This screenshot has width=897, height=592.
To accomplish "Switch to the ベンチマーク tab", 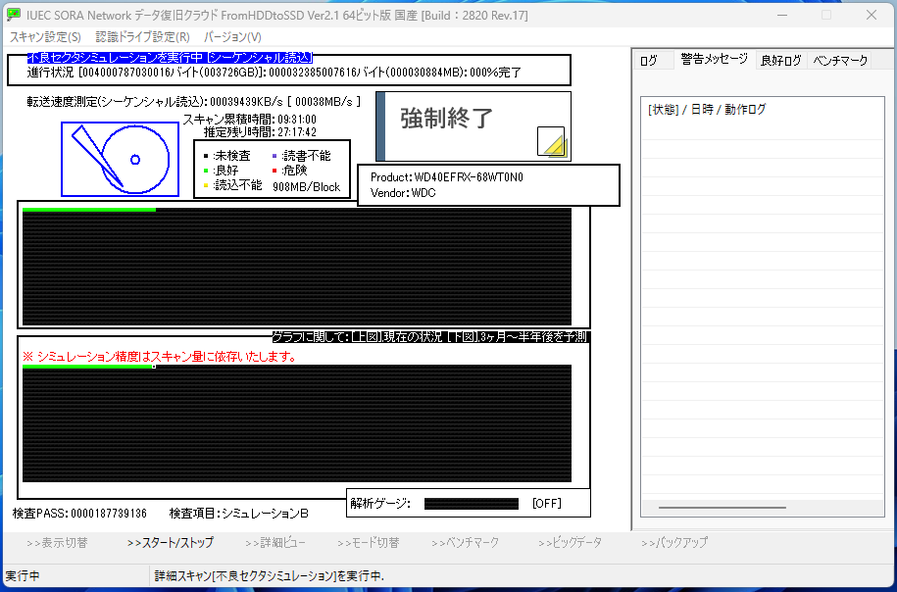I will click(840, 61).
